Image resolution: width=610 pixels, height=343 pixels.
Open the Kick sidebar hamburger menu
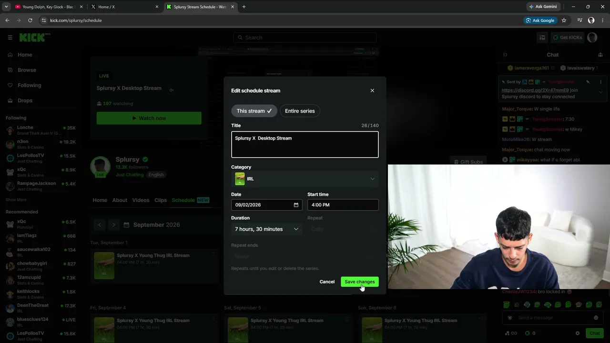coord(10,38)
